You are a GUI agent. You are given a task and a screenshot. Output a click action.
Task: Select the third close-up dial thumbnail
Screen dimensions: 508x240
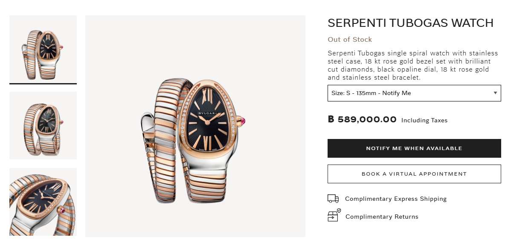point(43,202)
